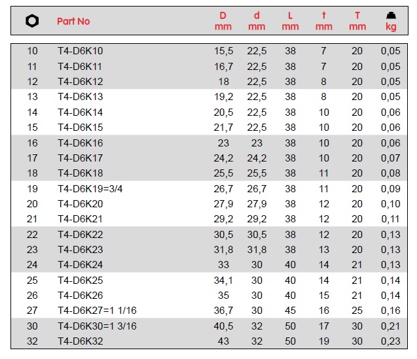Select the uppercase T mm column header
The image size is (417, 359).
tap(357, 21)
